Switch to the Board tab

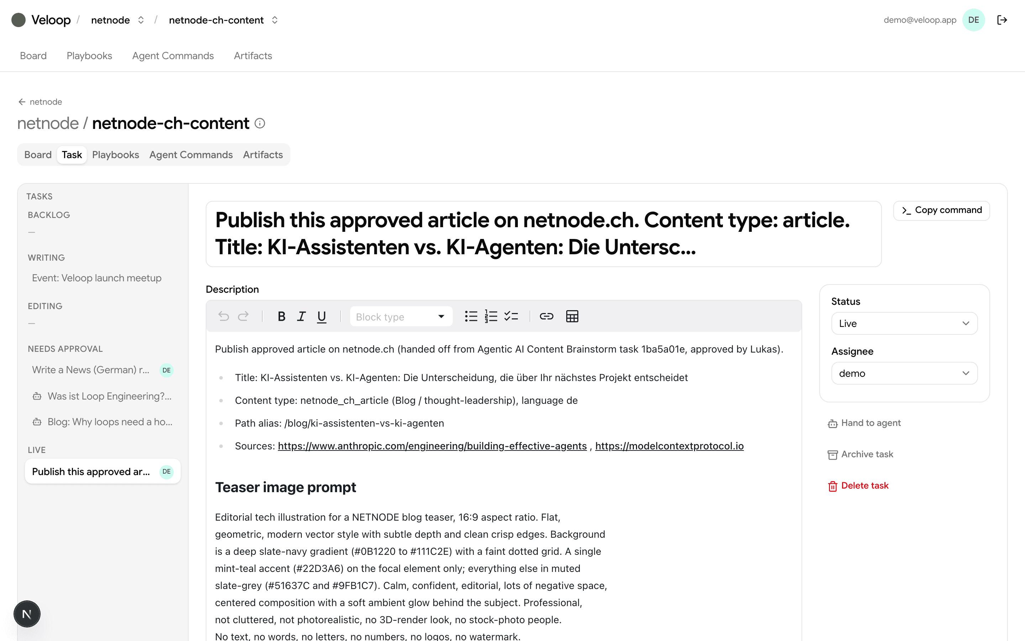(x=38, y=155)
